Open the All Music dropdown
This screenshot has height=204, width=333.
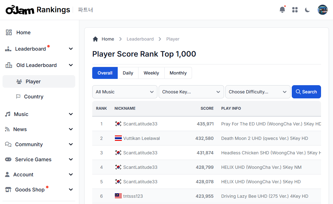click(x=125, y=92)
